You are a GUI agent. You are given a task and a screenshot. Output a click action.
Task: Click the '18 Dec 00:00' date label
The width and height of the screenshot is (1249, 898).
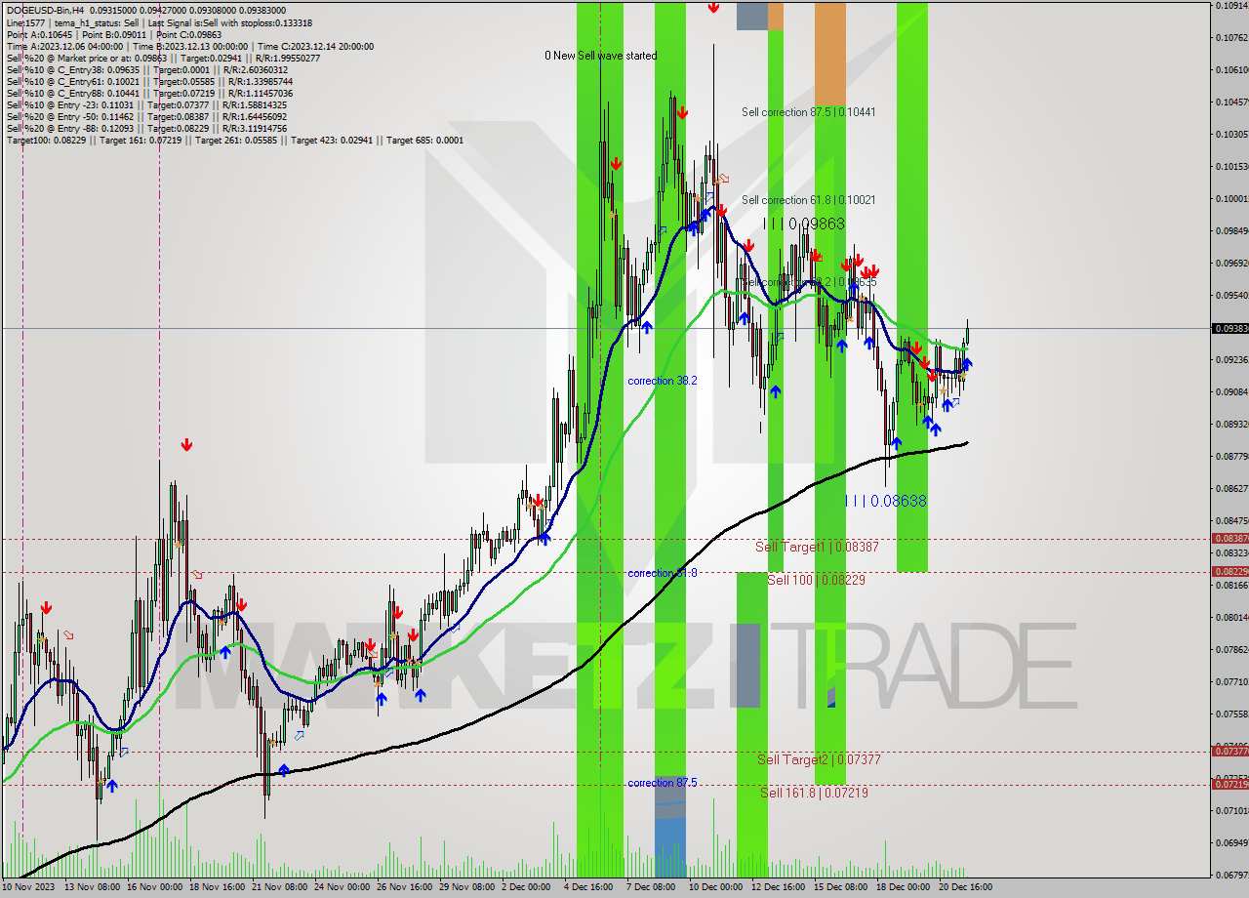click(904, 887)
